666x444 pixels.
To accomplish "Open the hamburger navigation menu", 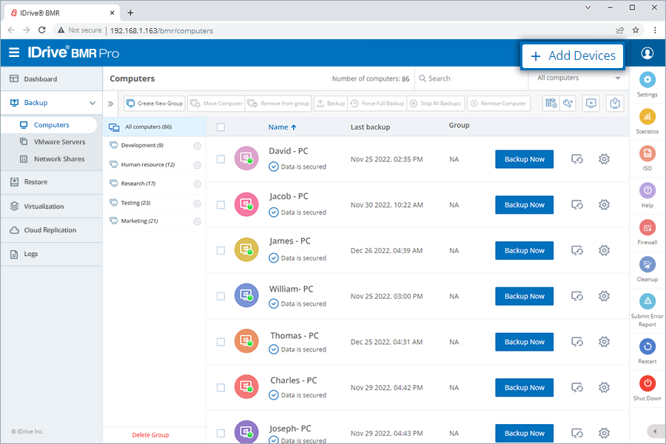I will [x=14, y=53].
